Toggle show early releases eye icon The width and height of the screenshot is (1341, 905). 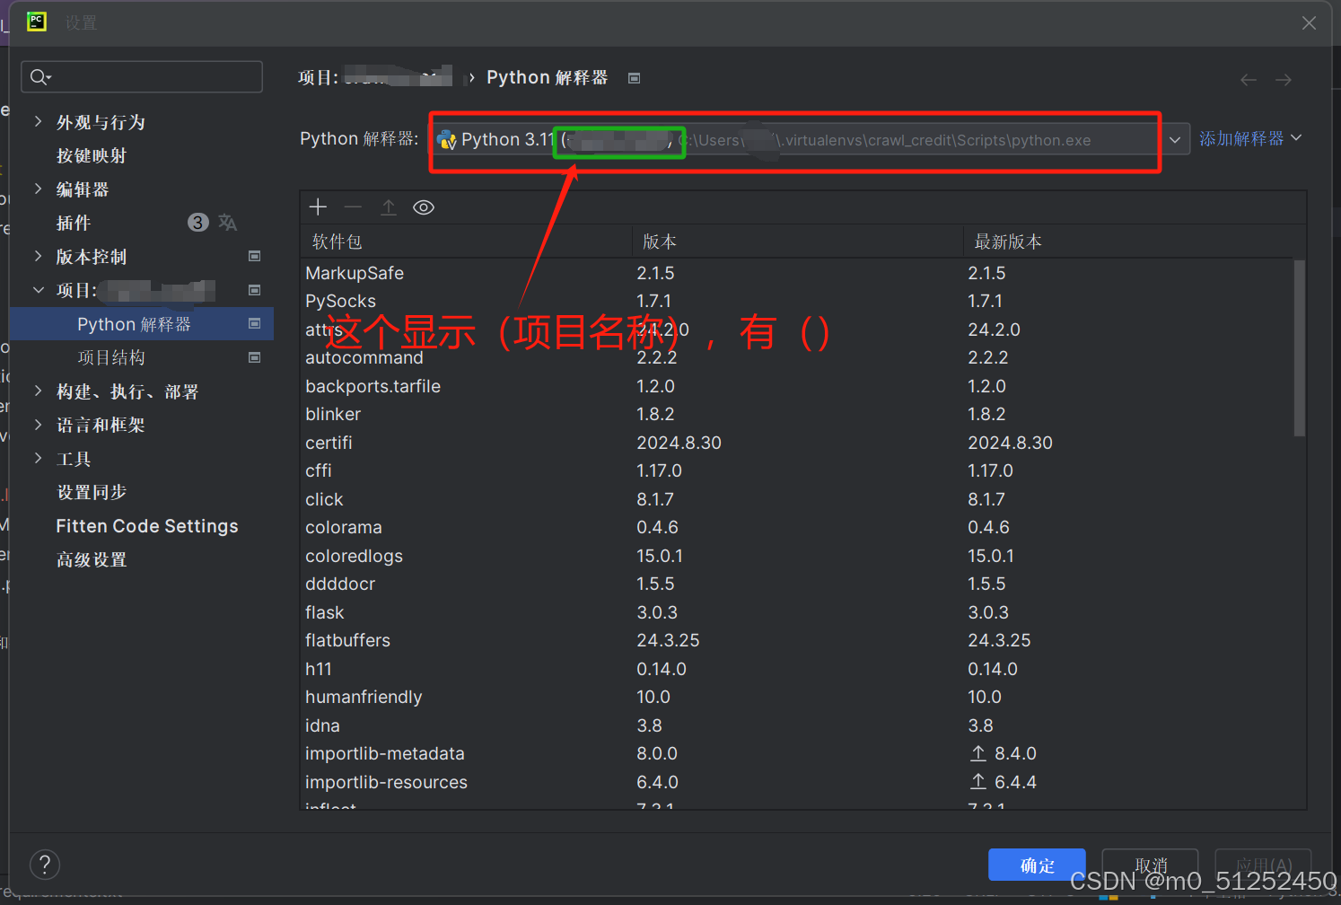424,207
